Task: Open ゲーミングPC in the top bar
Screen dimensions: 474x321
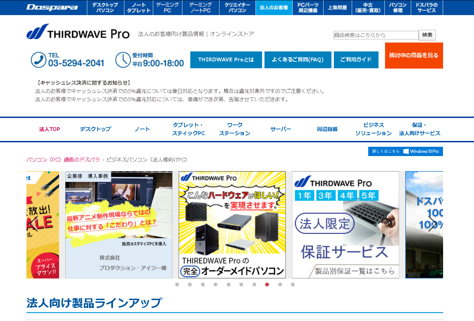Action: [x=167, y=8]
